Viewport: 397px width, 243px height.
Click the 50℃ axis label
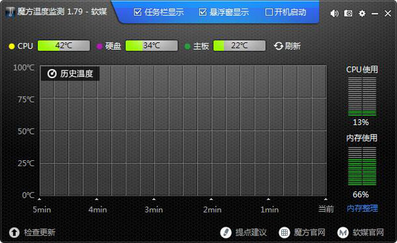point(26,132)
